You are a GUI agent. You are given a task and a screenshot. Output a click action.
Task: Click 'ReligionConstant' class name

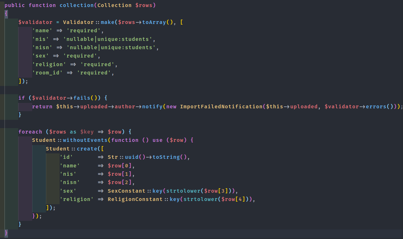pos(135,199)
